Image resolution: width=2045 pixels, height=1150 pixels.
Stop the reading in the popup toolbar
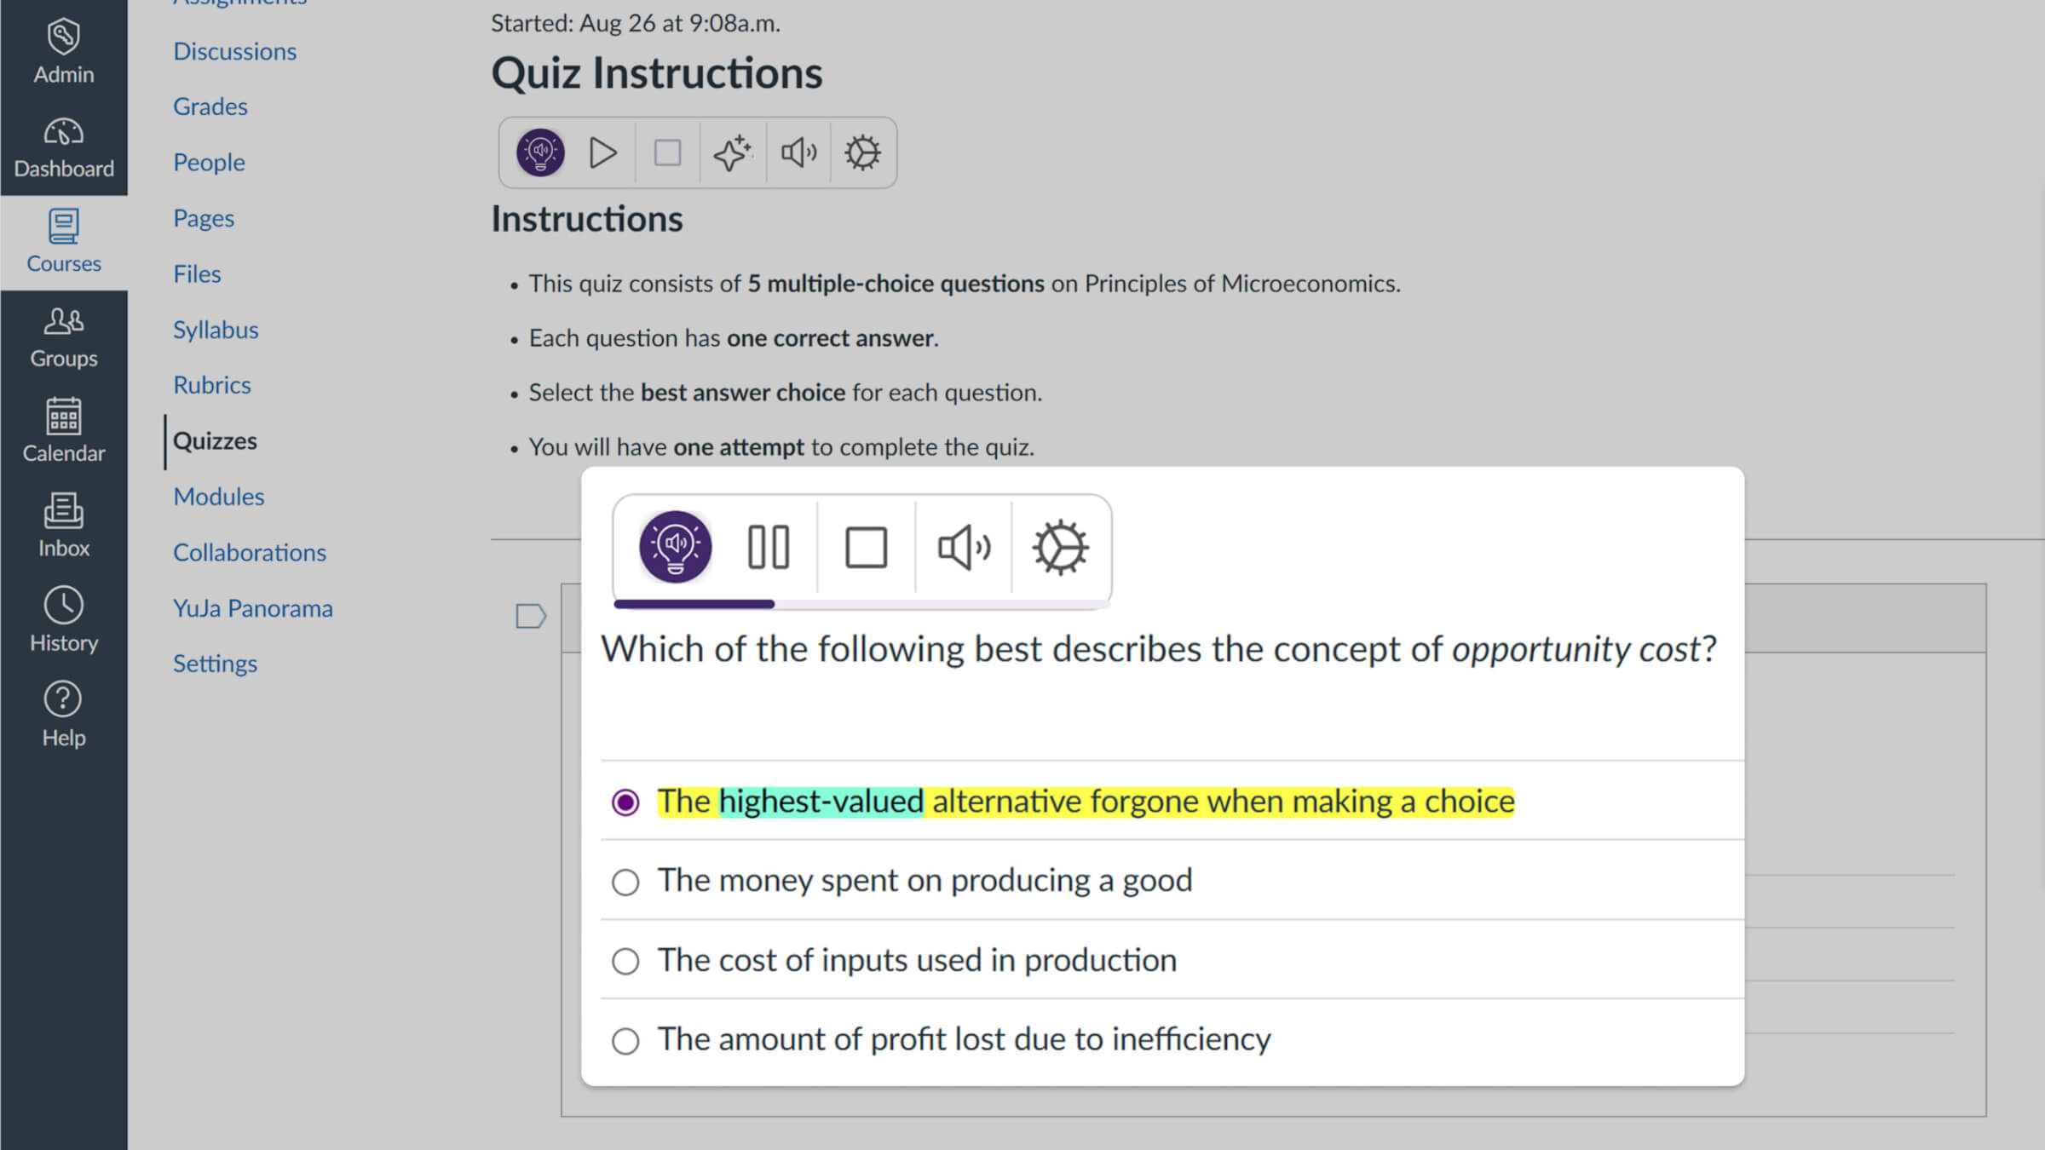[x=866, y=547]
